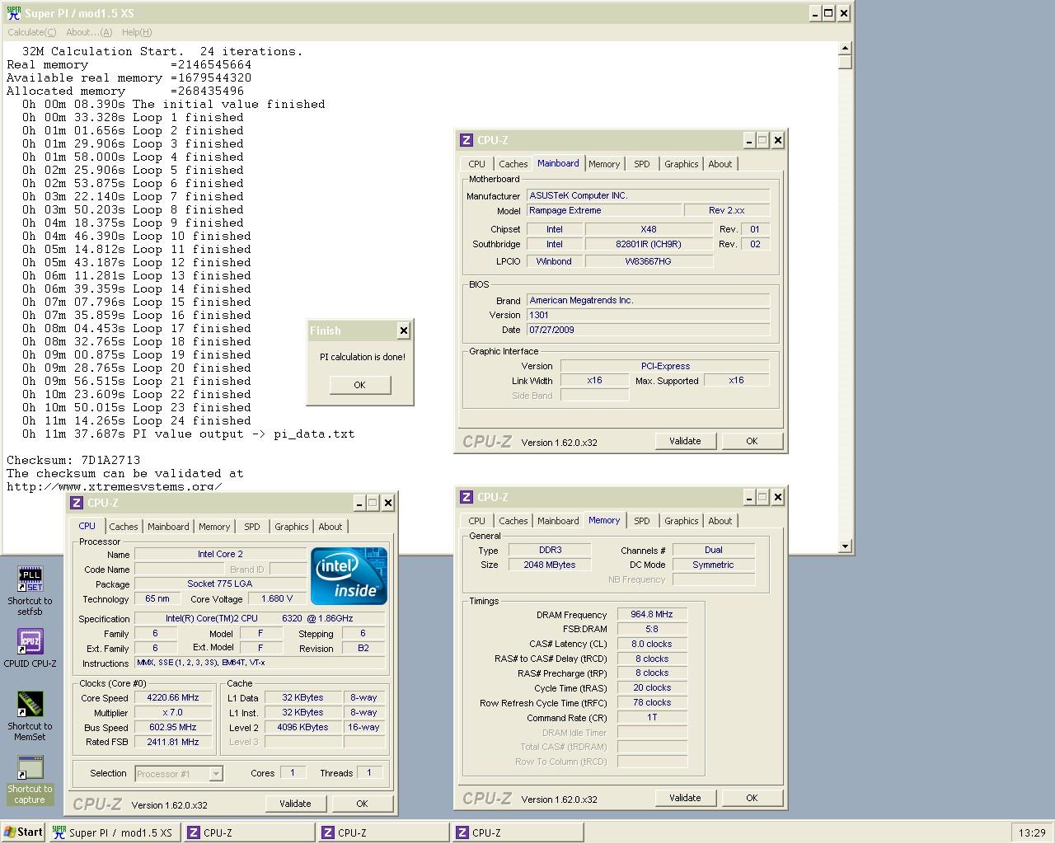
Task: Activate third CPU-Z taskbar button
Action: tap(518, 832)
